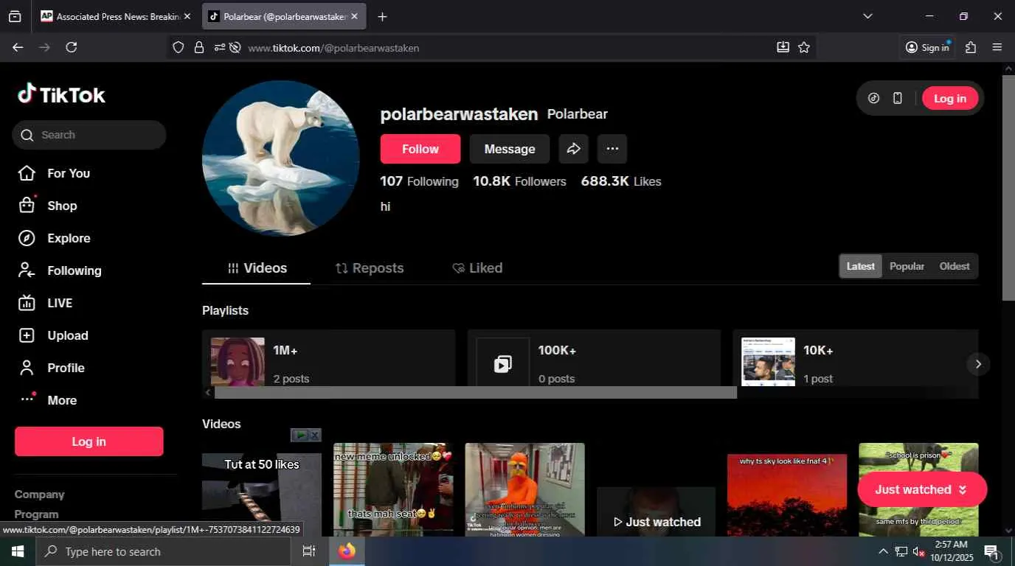The height and width of the screenshot is (566, 1015).
Task: Focus the TikTok Search field
Action: (x=89, y=135)
